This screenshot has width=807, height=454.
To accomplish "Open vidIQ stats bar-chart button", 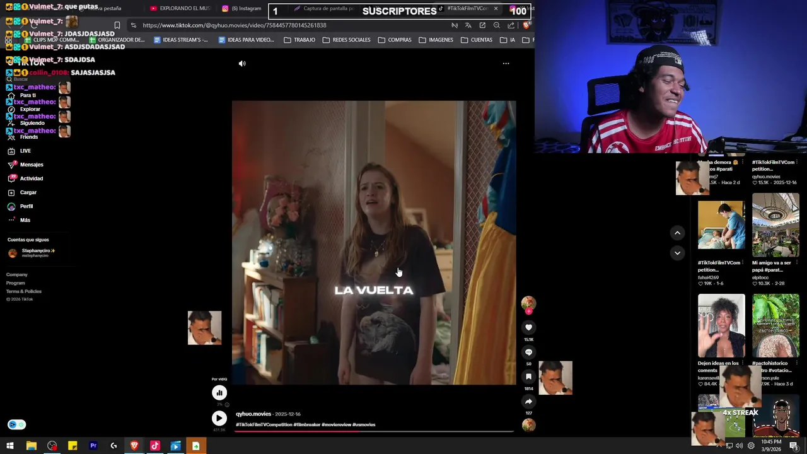I will pos(219,393).
